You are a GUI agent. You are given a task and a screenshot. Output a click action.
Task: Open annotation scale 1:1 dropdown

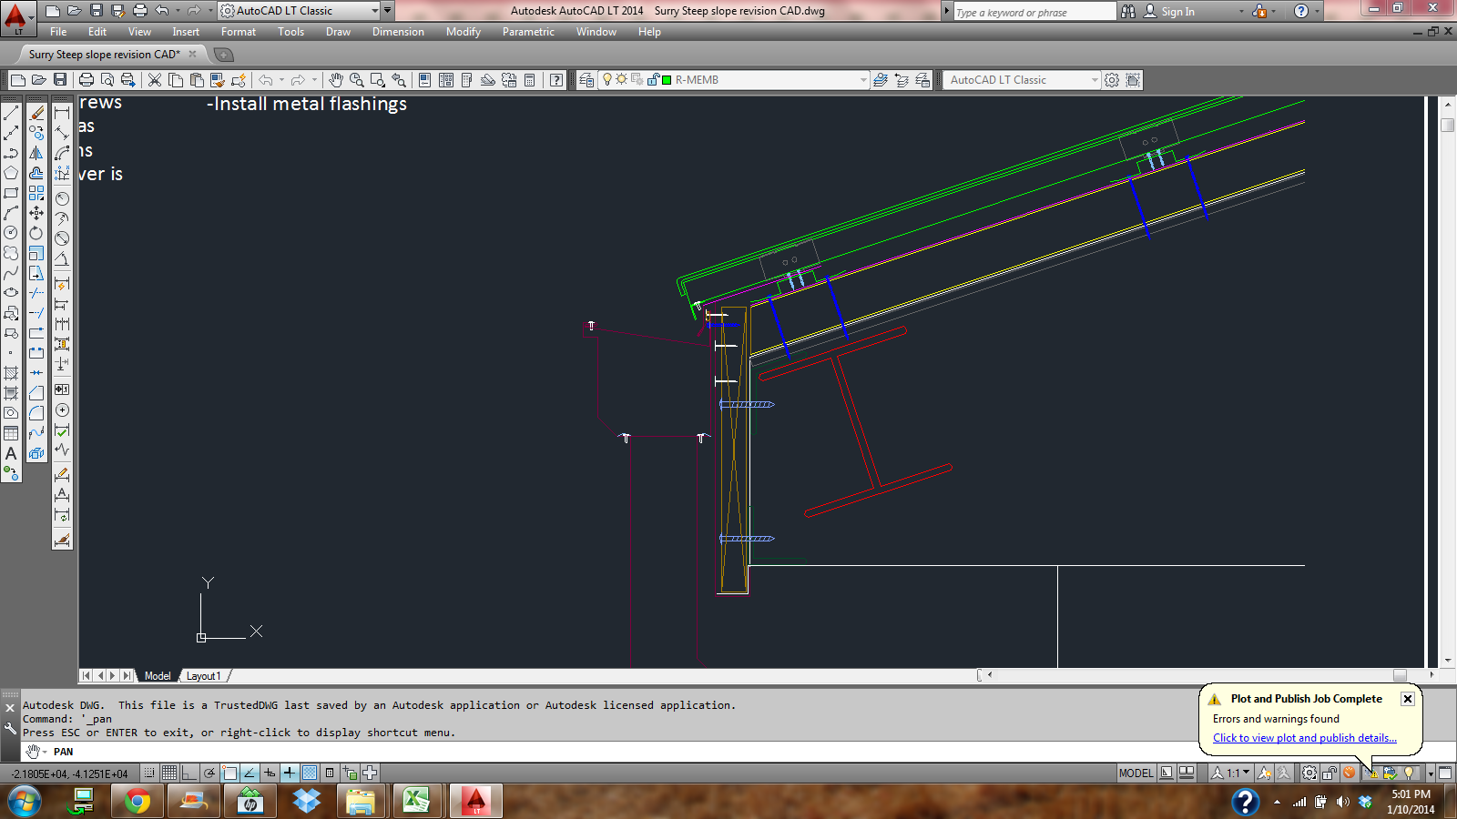pos(1238,773)
